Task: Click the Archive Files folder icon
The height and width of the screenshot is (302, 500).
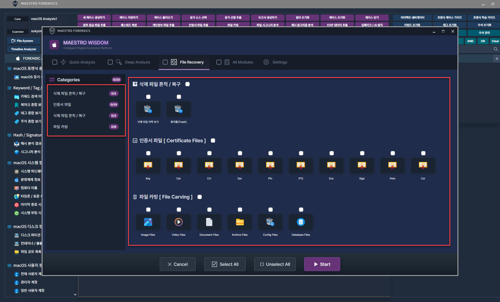Action: tap(240, 222)
